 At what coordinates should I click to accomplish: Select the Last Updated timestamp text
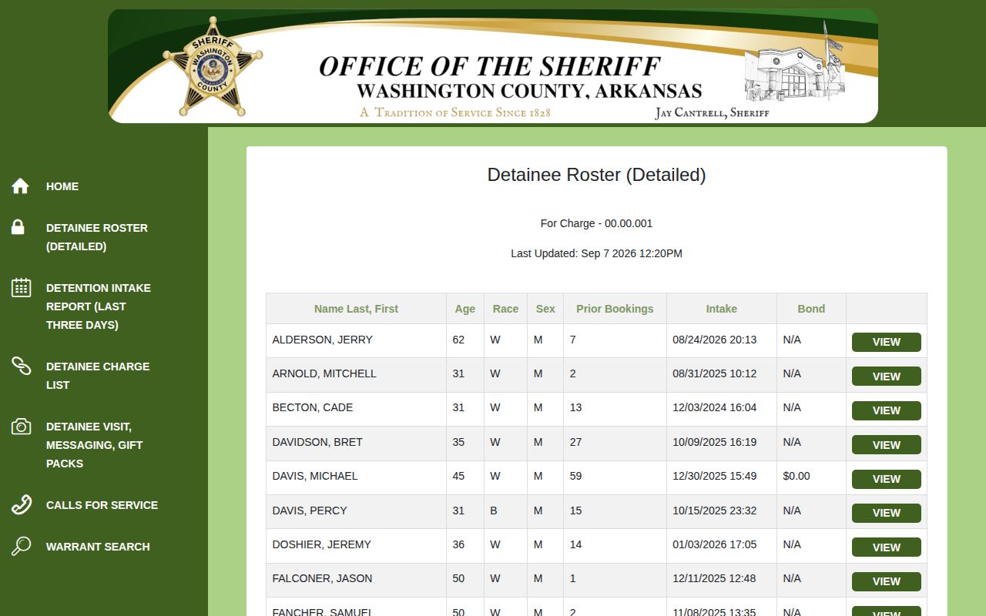[x=596, y=253]
